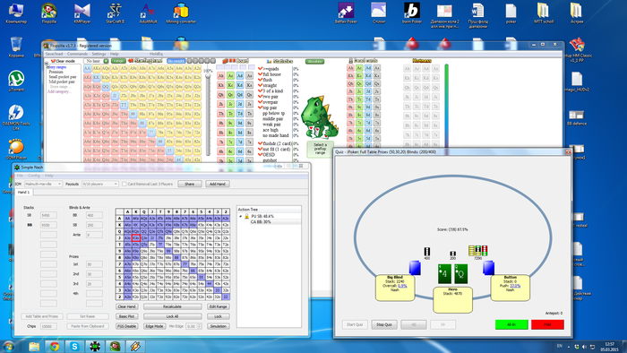The width and height of the screenshot is (627, 353).
Task: Click the green dinosaur mascot in Flopzilla
Action: tap(320, 117)
